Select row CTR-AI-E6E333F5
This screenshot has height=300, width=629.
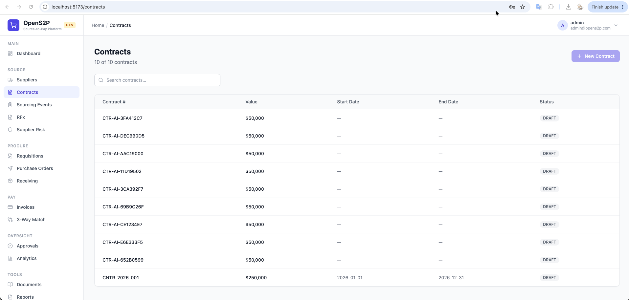click(x=357, y=242)
